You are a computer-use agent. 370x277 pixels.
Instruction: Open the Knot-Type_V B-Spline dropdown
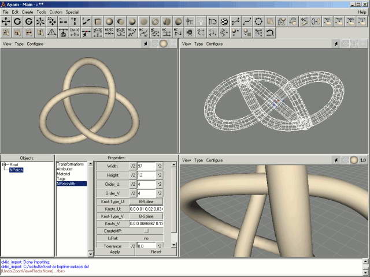pos(146,216)
